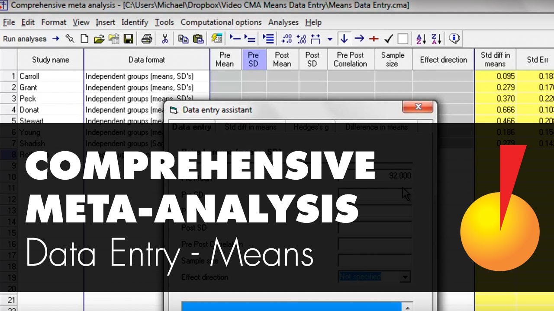Click the study name cell "Donat"
The height and width of the screenshot is (311, 554).
tap(51, 110)
